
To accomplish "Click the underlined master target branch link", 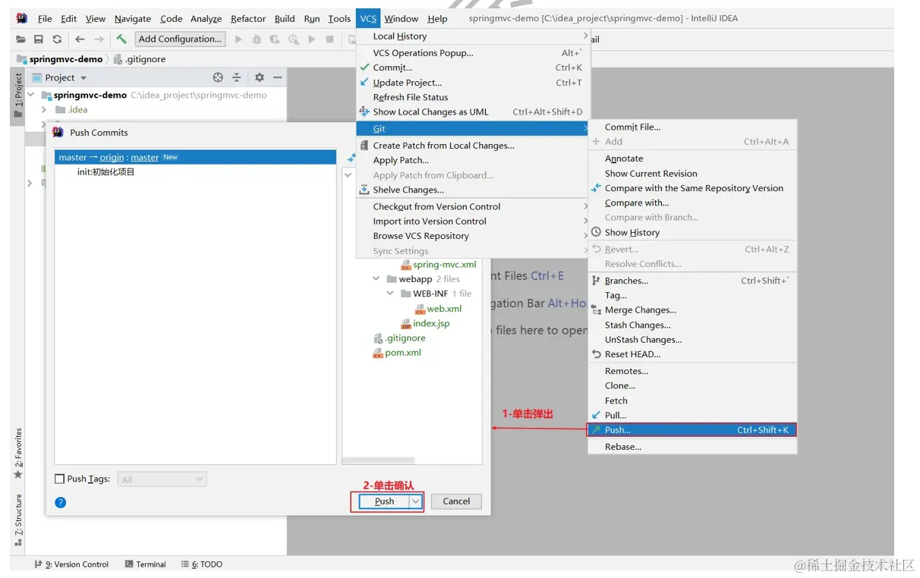I will point(144,158).
